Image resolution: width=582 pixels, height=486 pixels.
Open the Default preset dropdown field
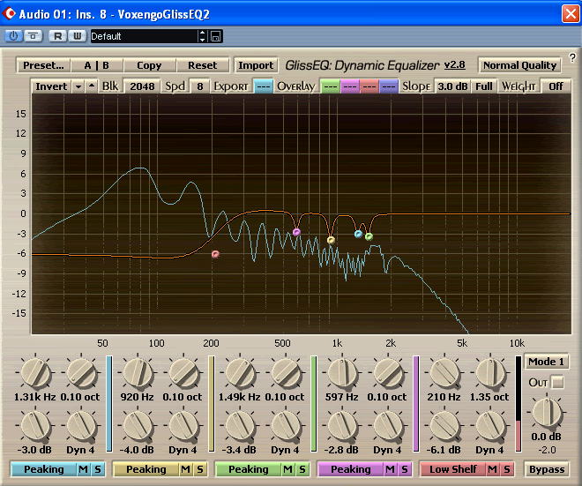(144, 36)
